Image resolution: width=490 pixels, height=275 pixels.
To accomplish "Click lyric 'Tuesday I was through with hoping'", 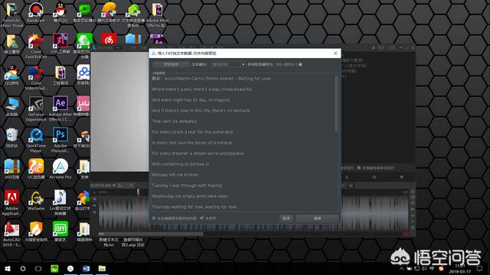I will pyautogui.click(x=187, y=186).
